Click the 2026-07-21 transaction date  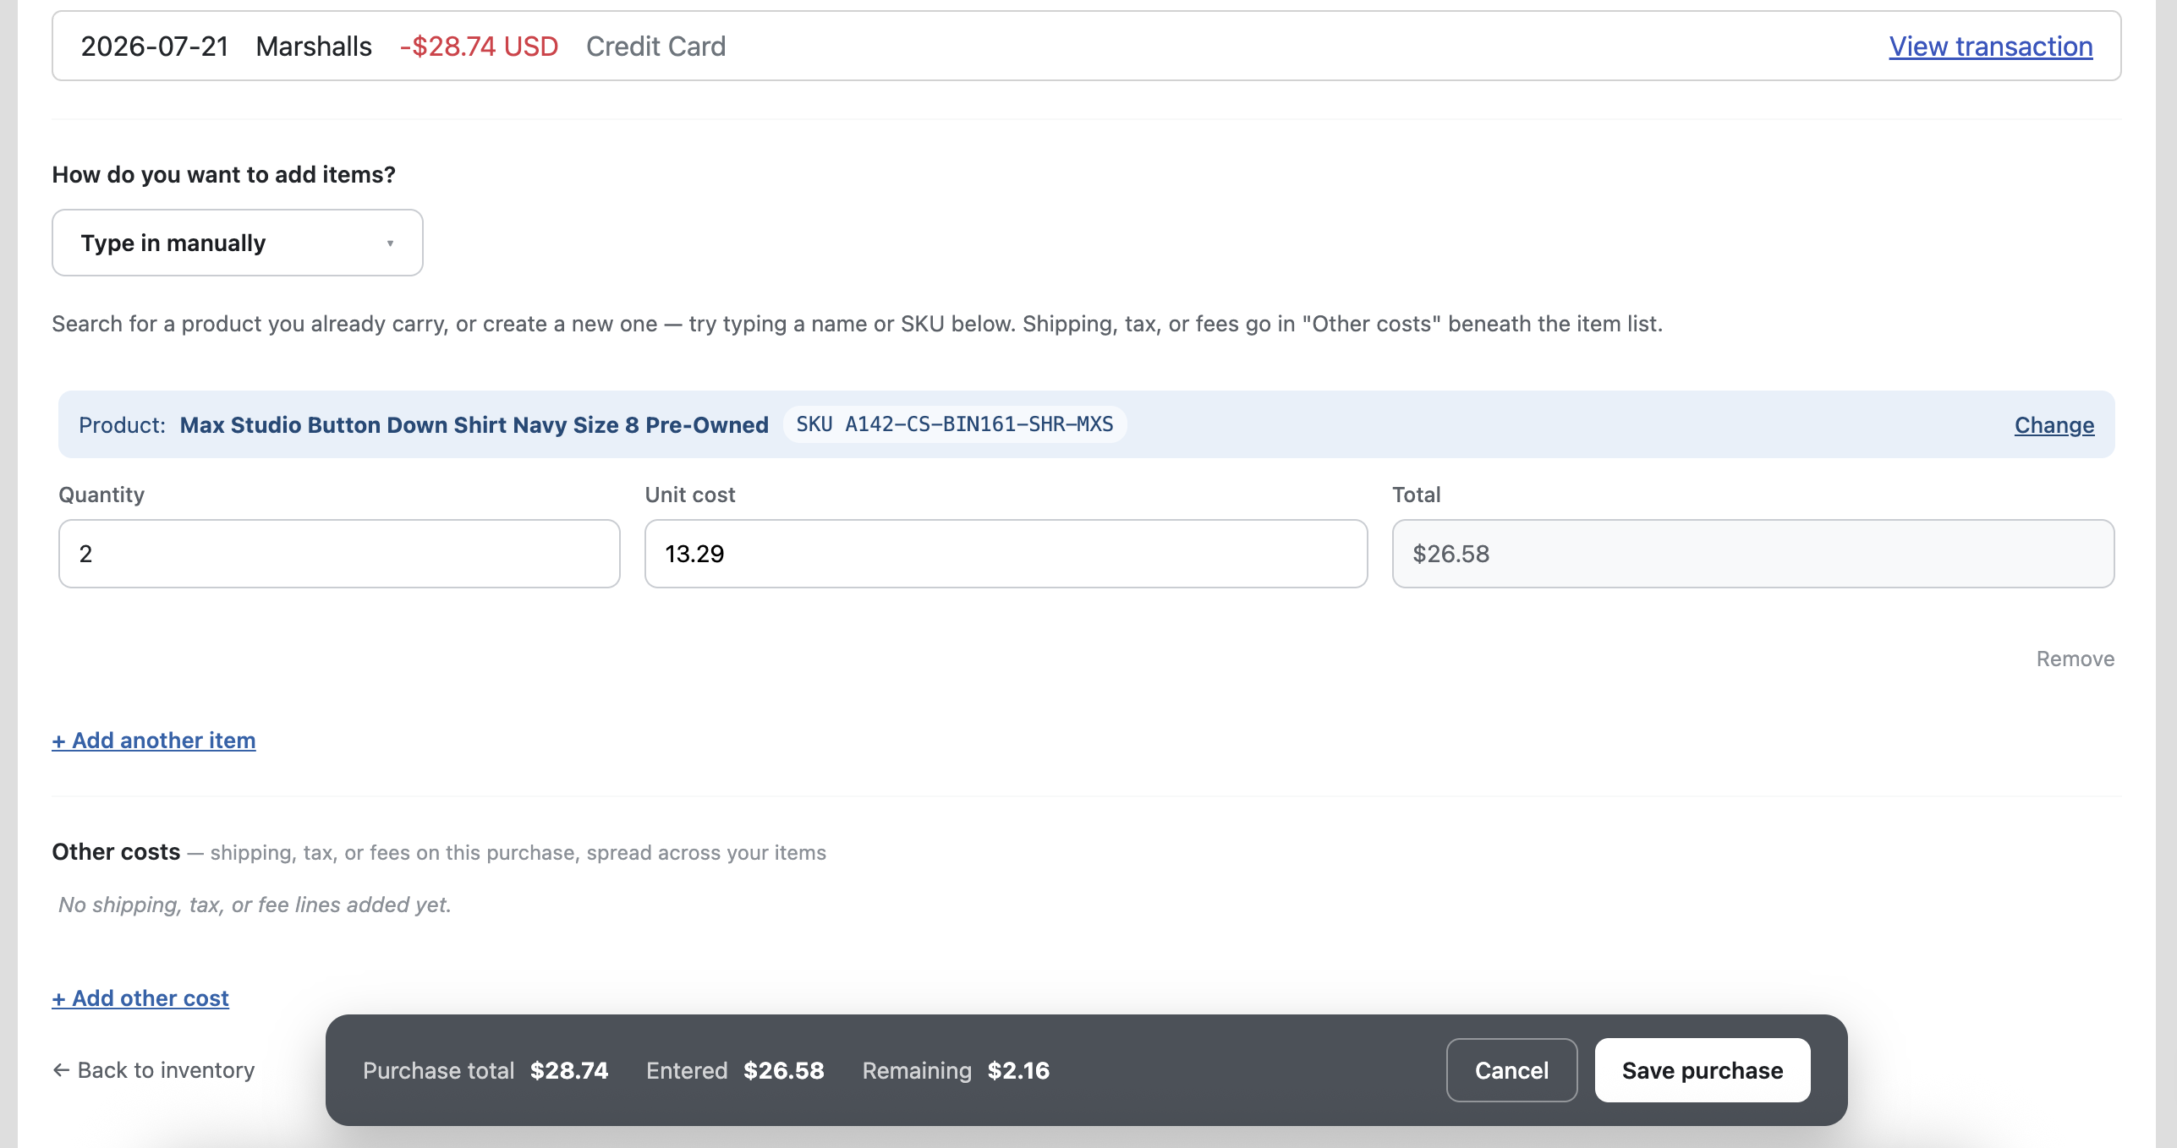(x=155, y=46)
